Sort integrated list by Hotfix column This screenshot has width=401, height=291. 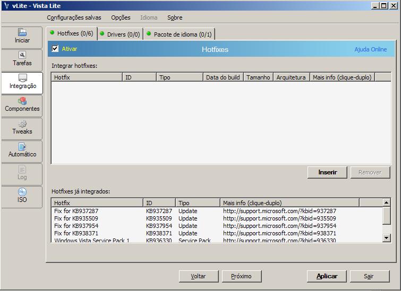point(97,203)
